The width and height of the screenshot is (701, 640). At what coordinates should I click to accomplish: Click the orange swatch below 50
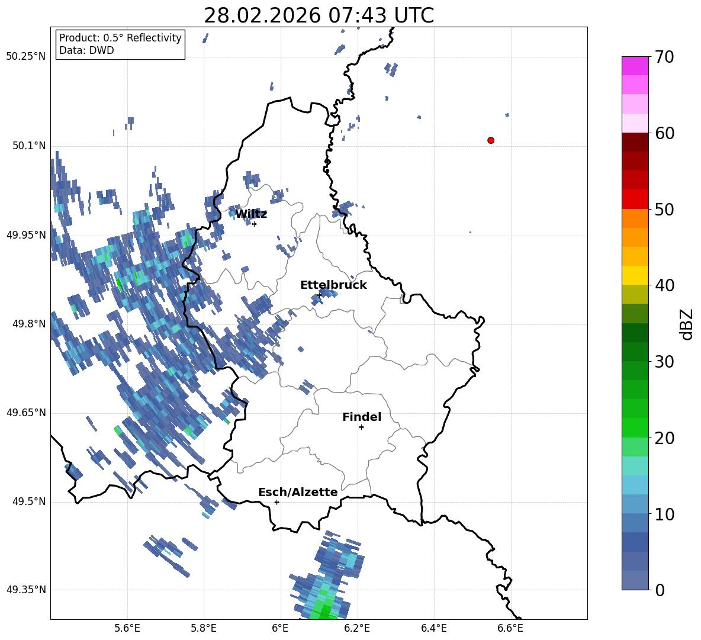(635, 218)
